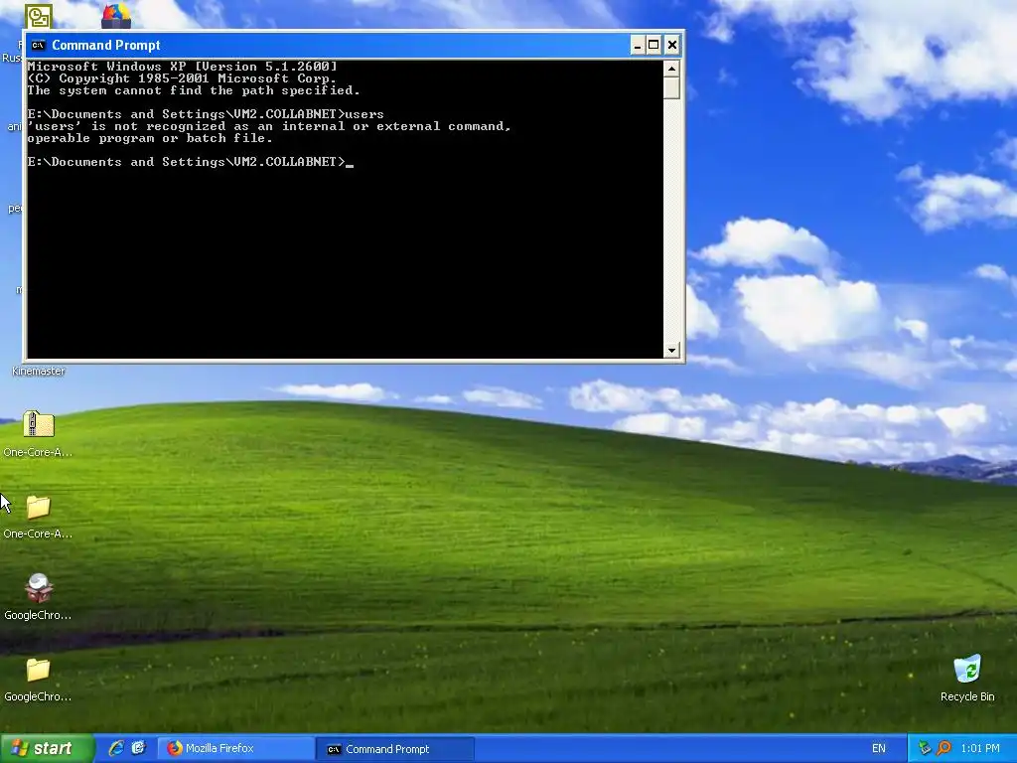Click the orange magnifier tray icon
This screenshot has height=763, width=1017.
[944, 748]
